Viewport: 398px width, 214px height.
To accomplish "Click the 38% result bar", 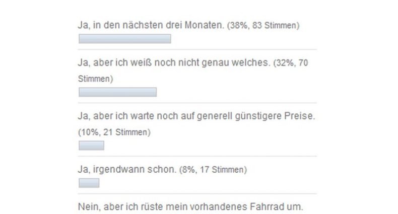I will point(124,39).
